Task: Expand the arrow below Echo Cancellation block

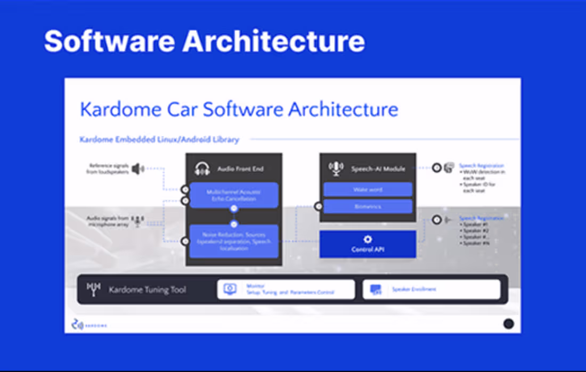Action: coord(233,209)
